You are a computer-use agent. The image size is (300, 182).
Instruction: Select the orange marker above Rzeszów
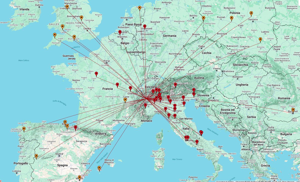[260, 40]
